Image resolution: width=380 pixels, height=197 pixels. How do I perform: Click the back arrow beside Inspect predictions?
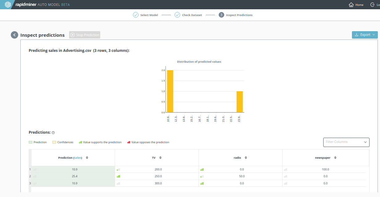point(14,35)
